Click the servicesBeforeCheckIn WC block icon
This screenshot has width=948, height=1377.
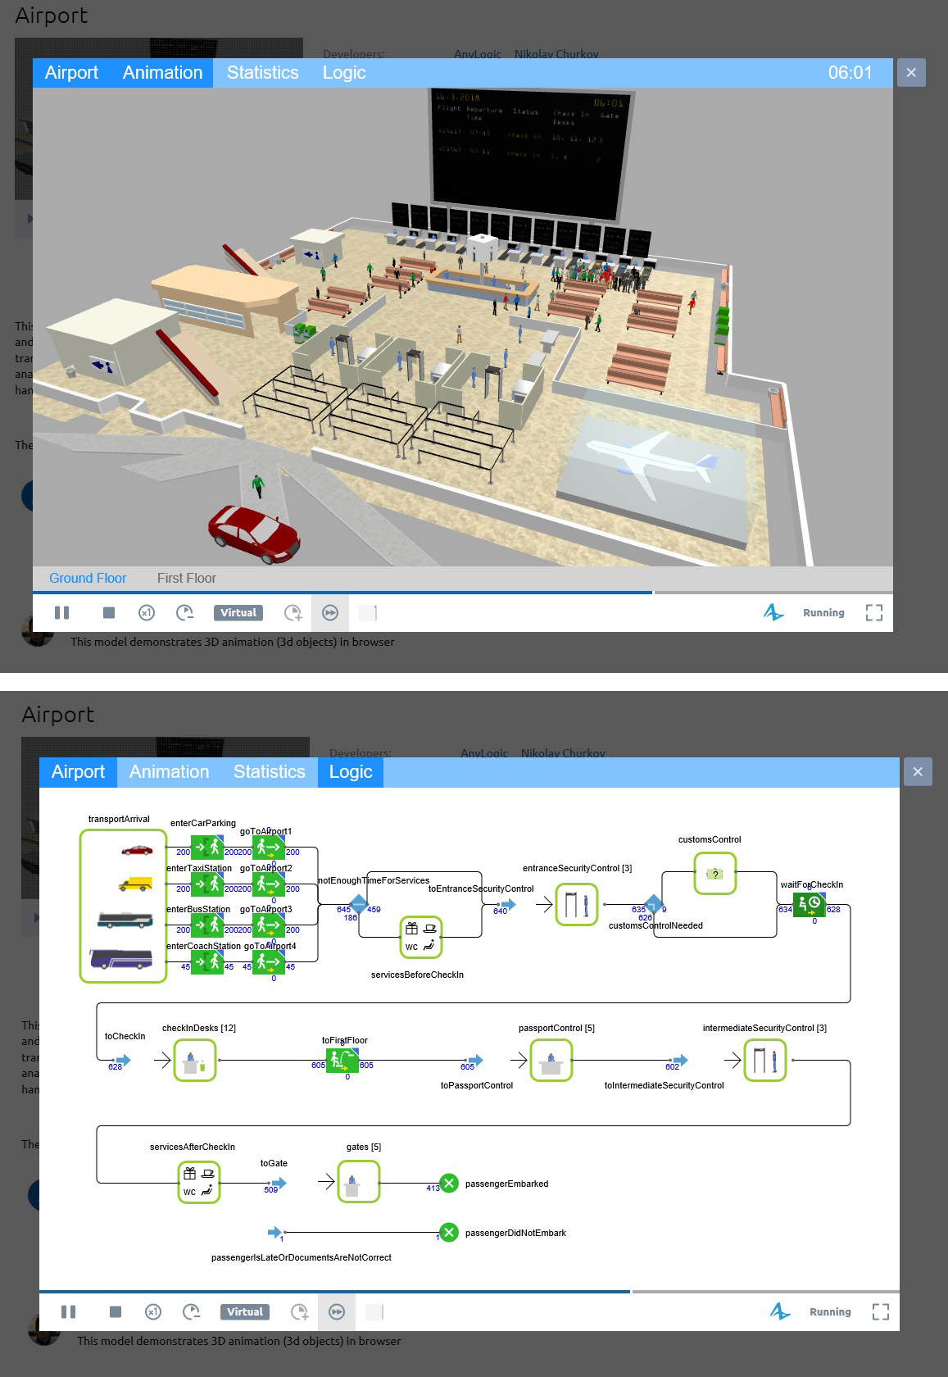[x=420, y=937]
